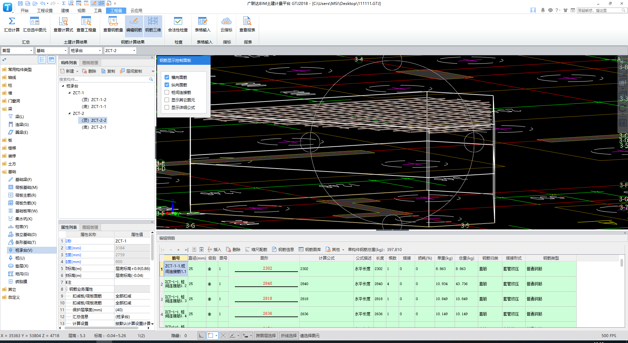
Task: Run the 合法性检查 check
Action: 178,25
